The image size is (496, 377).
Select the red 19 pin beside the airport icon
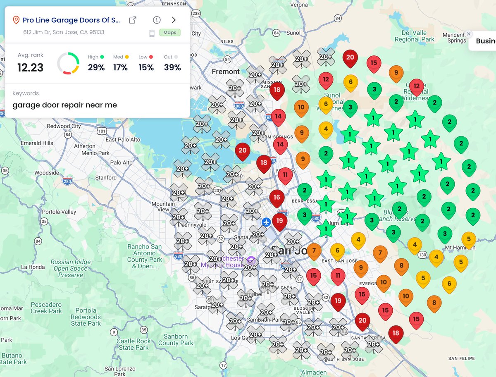[279, 222]
